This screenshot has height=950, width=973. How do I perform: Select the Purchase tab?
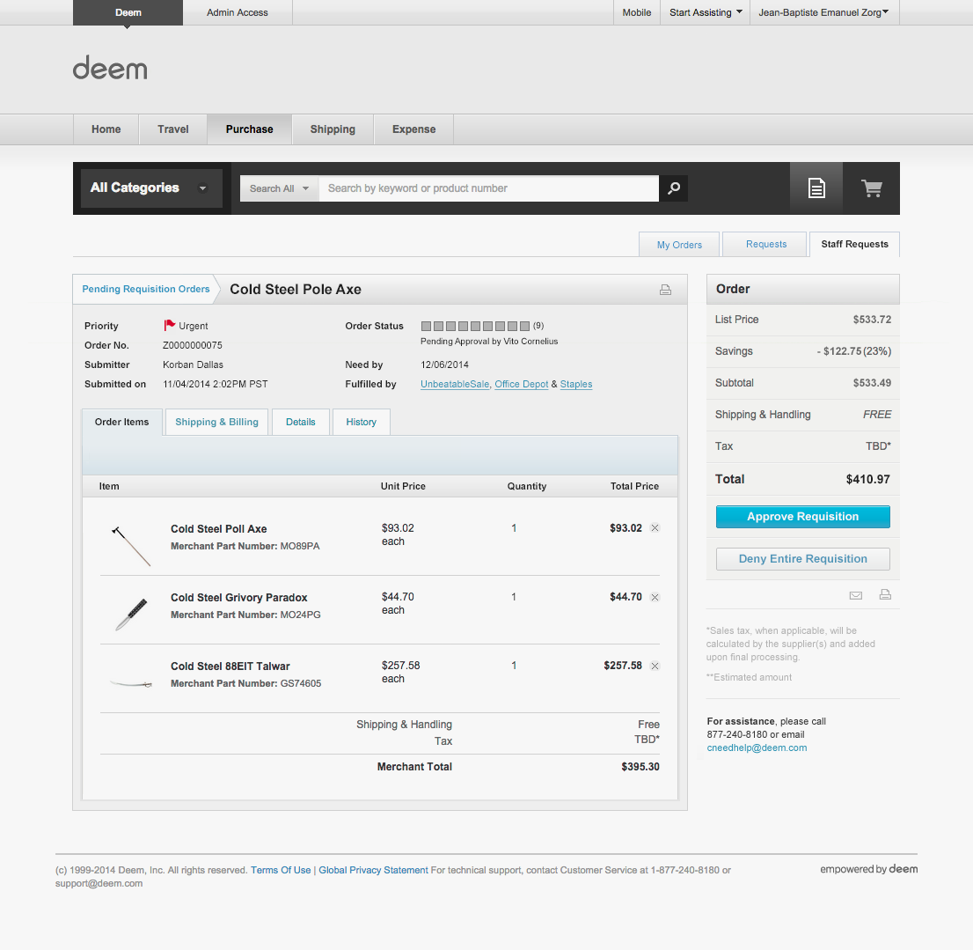250,129
